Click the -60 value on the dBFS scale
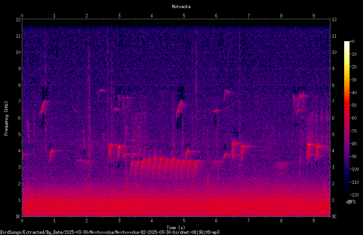Image resolution: width=363 pixels, height=235 pixels. click(353, 118)
